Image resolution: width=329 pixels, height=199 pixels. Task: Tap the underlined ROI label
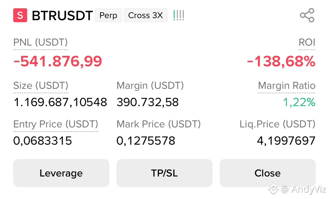307,42
